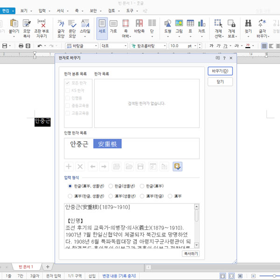Open the 편집 menu tab
280x280 pixels.
[7, 11]
